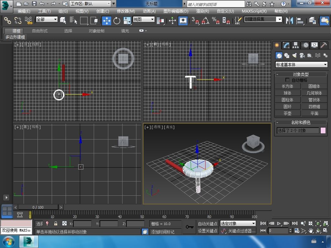331x248 pixels.
Task: Toggle Spinner Snap
Action: tap(226, 21)
